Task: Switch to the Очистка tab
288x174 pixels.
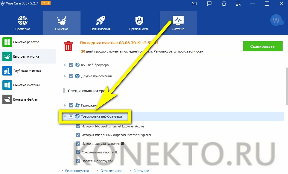Action: [62, 23]
